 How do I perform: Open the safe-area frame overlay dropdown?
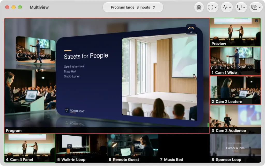[x=212, y=7]
